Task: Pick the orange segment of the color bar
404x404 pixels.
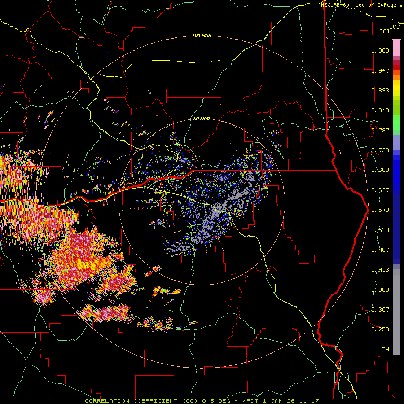Action: click(396, 78)
